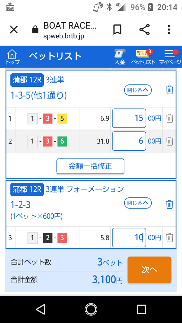Edit the amount field showing 6

pos(129,141)
